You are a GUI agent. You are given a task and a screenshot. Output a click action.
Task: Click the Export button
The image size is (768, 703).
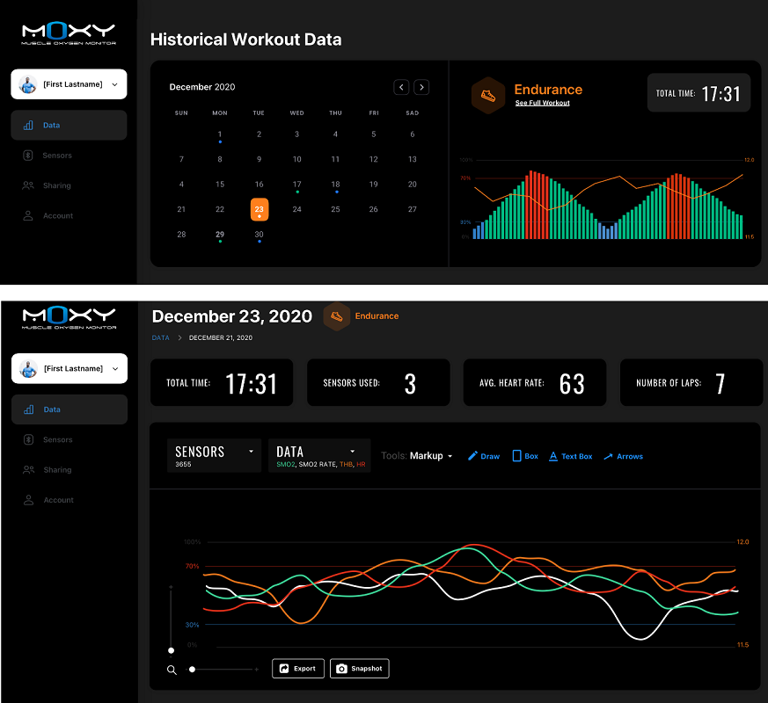tap(298, 669)
